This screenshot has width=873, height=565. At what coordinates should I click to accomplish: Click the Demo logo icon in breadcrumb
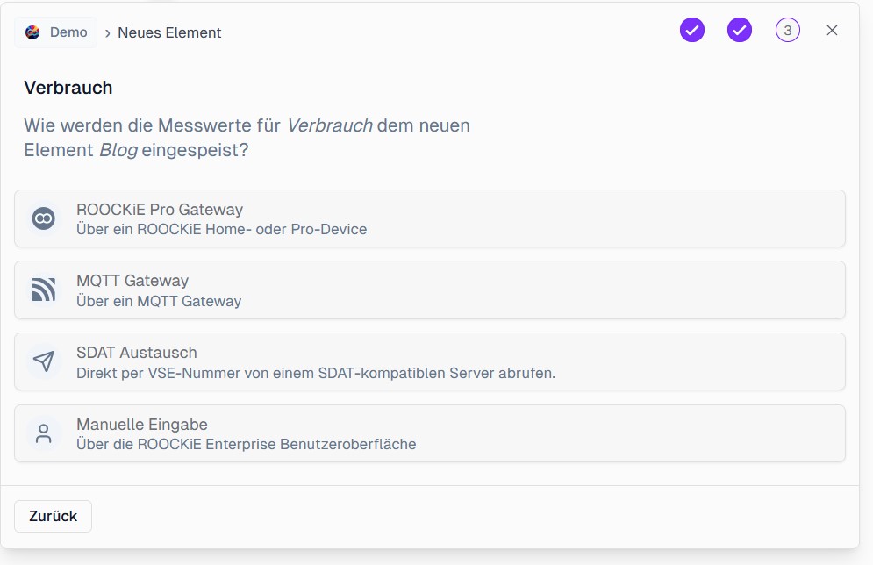pyautogui.click(x=33, y=32)
